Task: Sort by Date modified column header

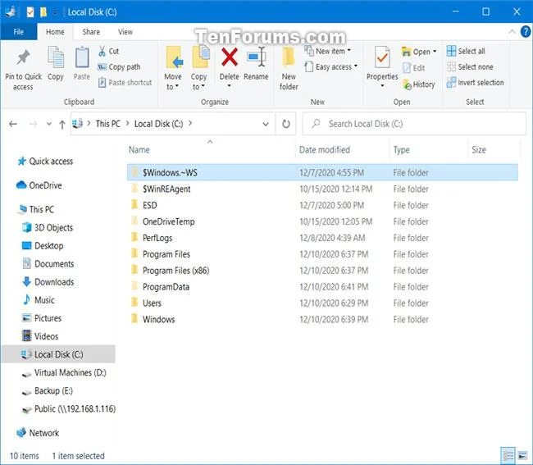Action: (x=324, y=150)
